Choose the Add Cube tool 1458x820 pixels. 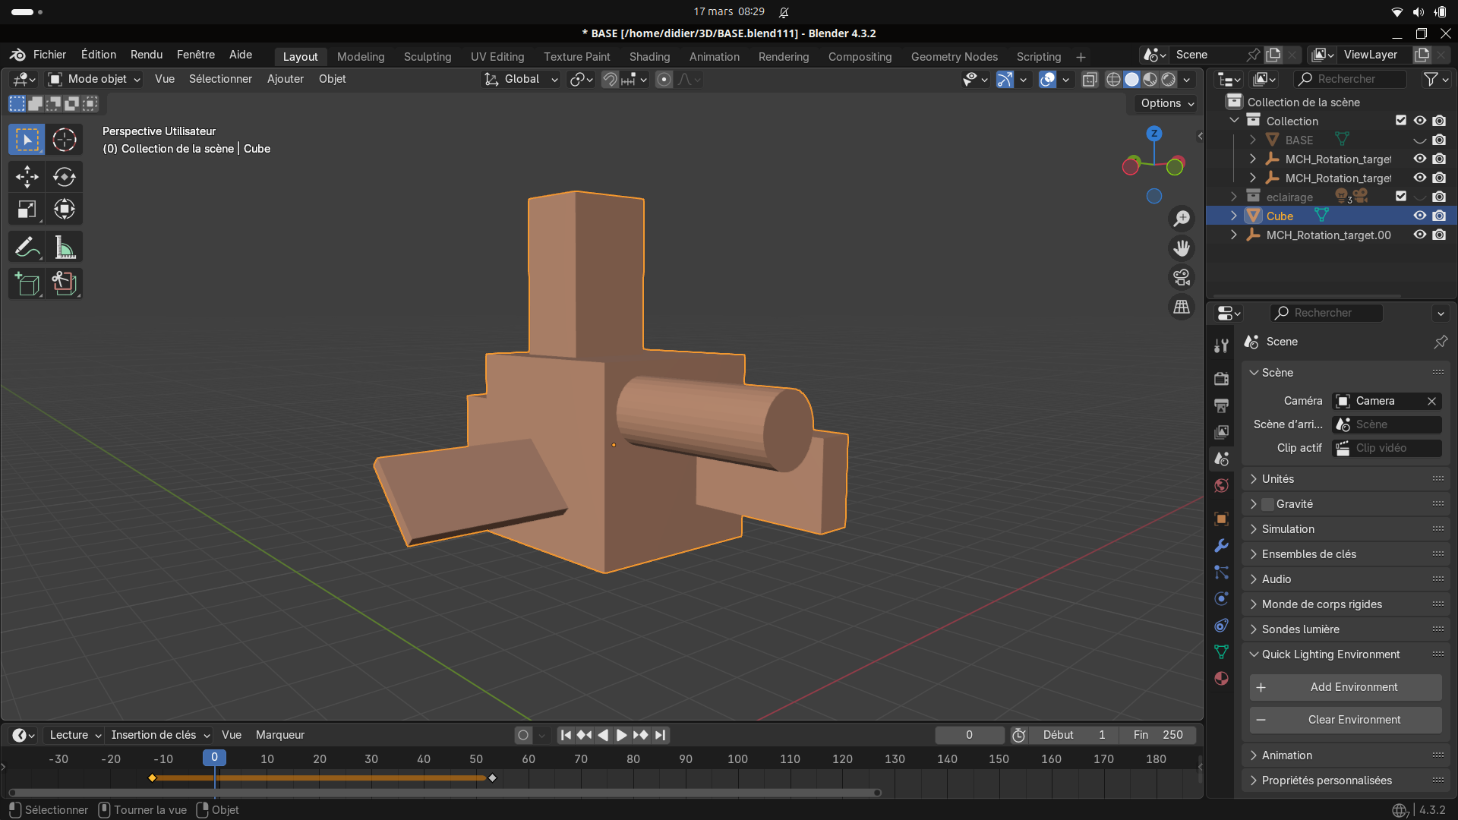pyautogui.click(x=27, y=284)
